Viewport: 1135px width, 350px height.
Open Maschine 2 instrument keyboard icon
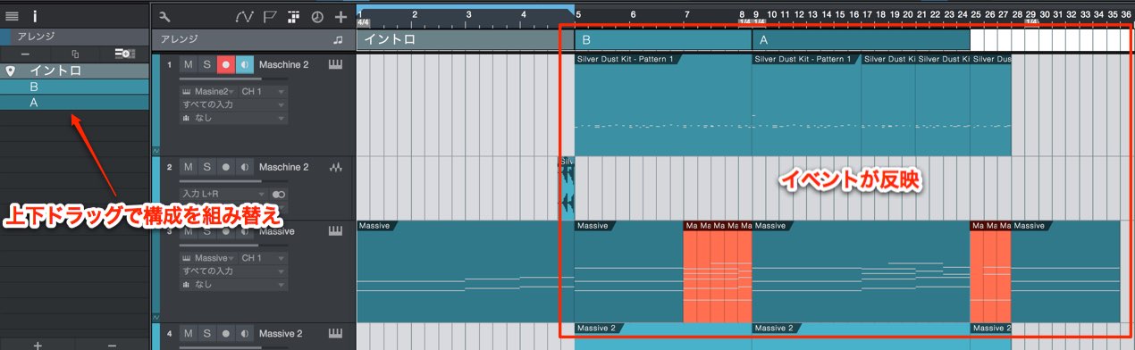(x=336, y=65)
